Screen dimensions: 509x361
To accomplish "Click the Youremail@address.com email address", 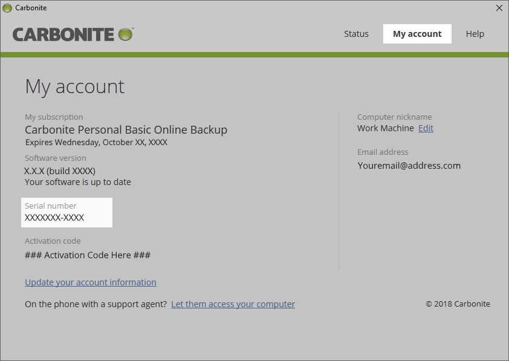I will 409,166.
